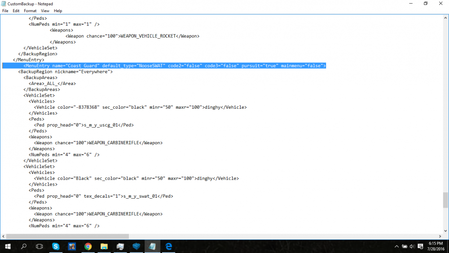Open File Explorer from the taskbar

[x=104, y=246]
